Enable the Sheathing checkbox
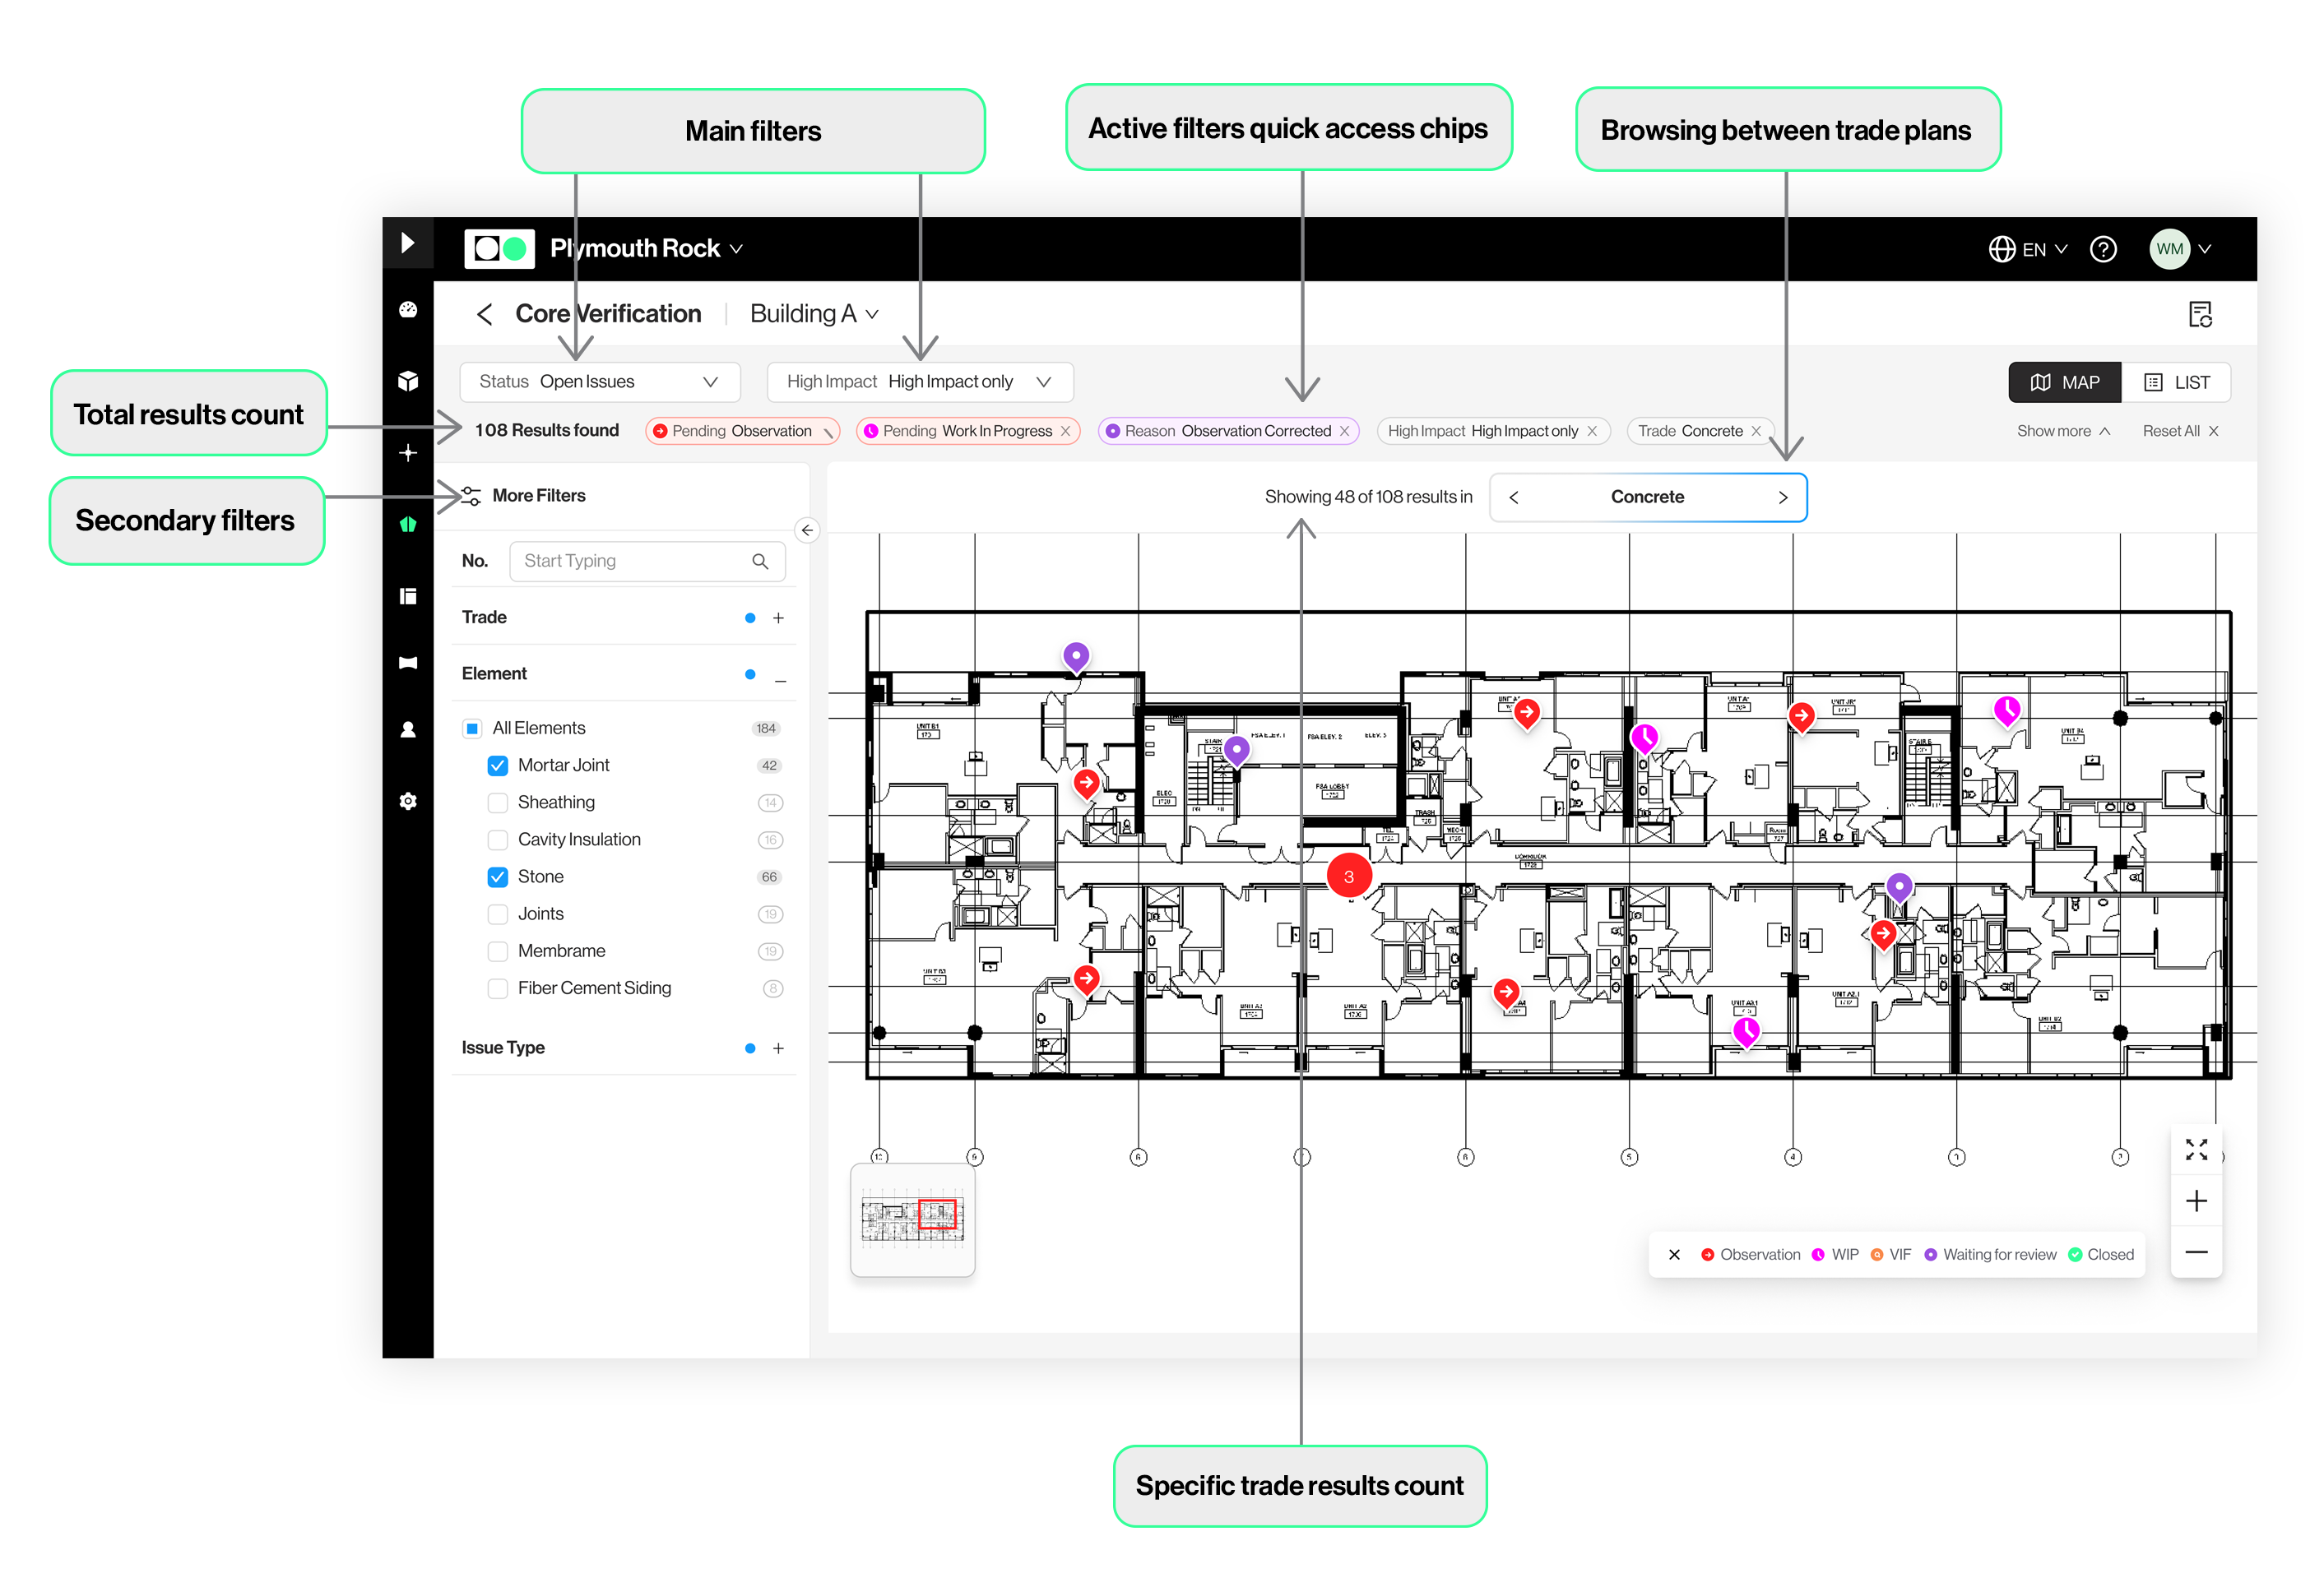The height and width of the screenshot is (1573, 2324). coord(497,803)
